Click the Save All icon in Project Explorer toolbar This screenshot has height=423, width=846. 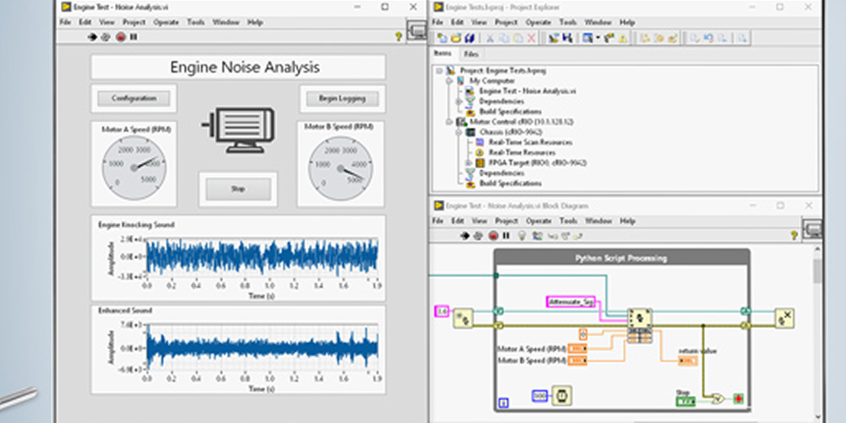471,38
